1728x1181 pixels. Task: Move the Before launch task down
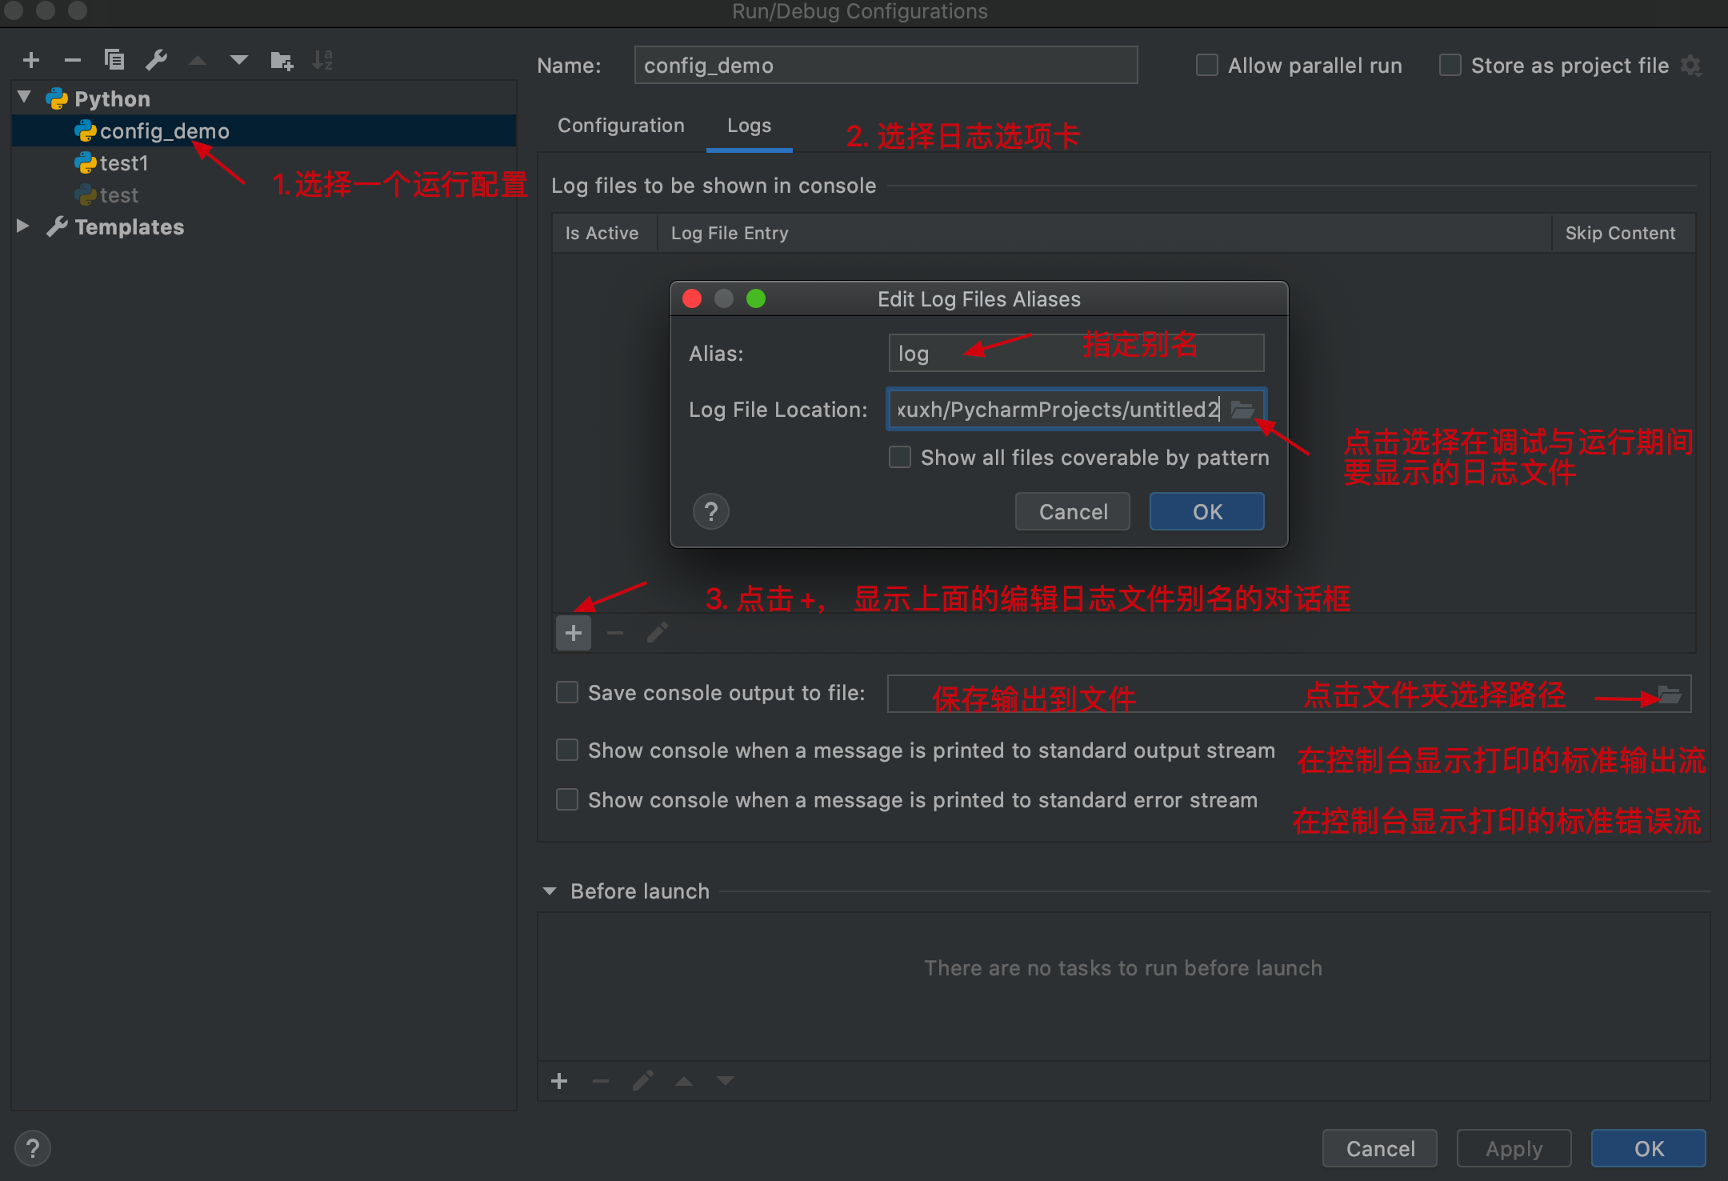(726, 1081)
